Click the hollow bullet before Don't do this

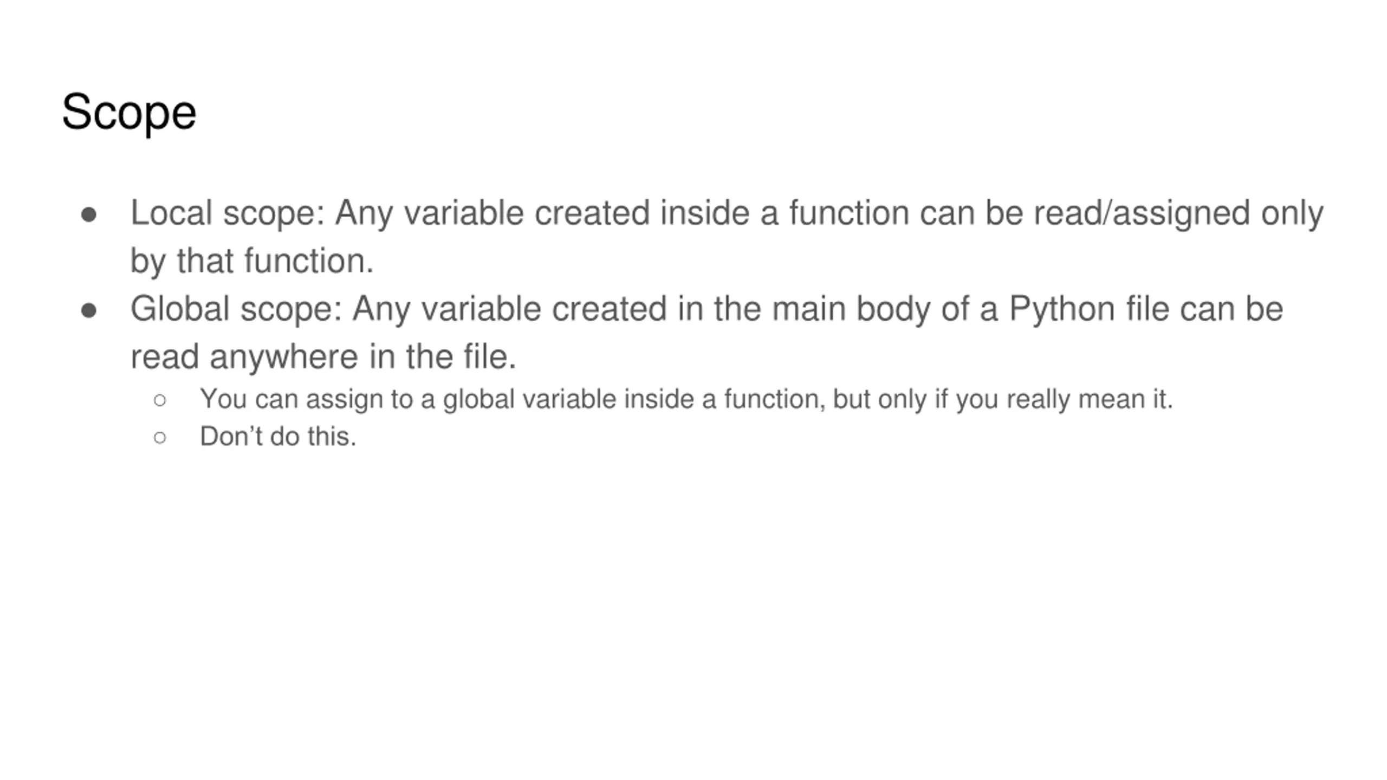point(160,437)
